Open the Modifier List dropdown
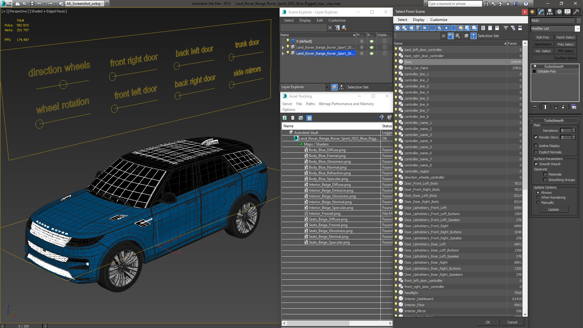This screenshot has width=583, height=328. pyautogui.click(x=577, y=29)
